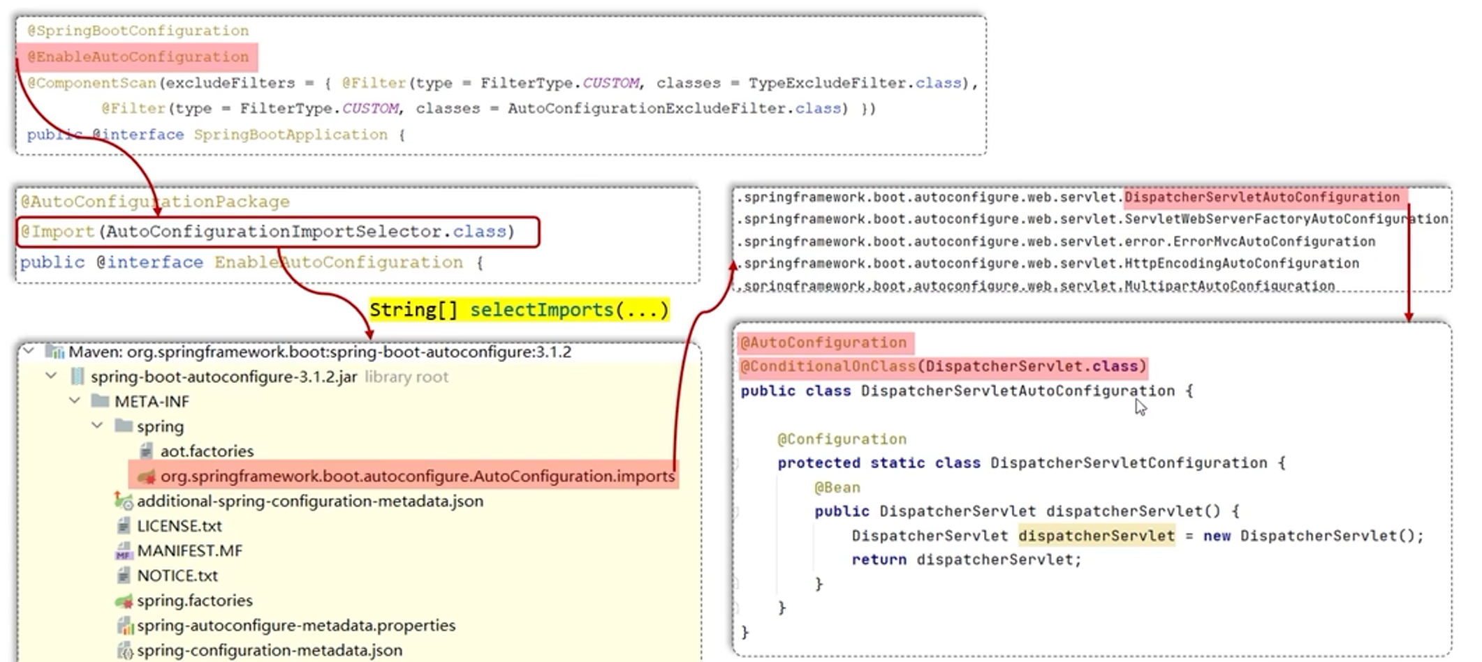The height and width of the screenshot is (662, 1482).
Task: Select the spring folder row
Action: 160,426
